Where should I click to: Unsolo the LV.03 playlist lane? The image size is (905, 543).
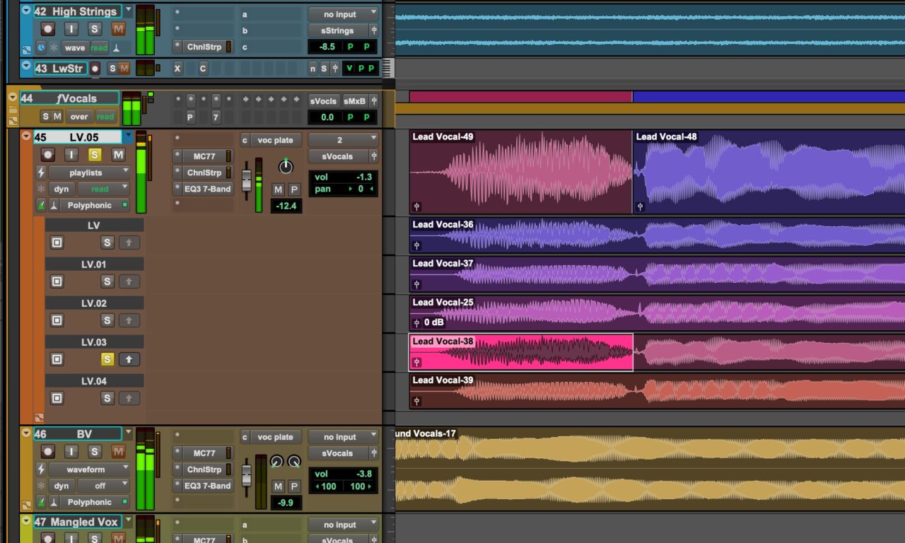(107, 359)
